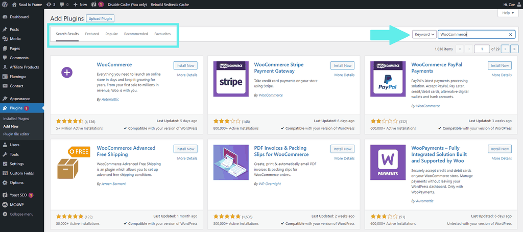Open the Posts pin icon
Viewport: 523px width, 232px height.
(x=5, y=29)
